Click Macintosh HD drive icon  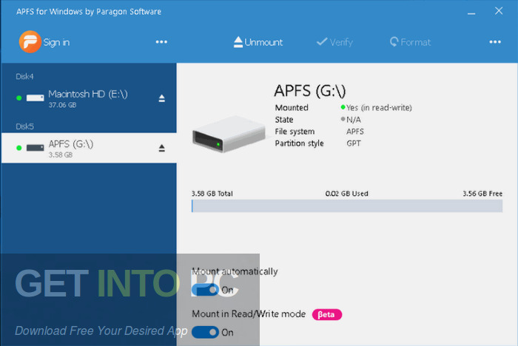tap(35, 98)
